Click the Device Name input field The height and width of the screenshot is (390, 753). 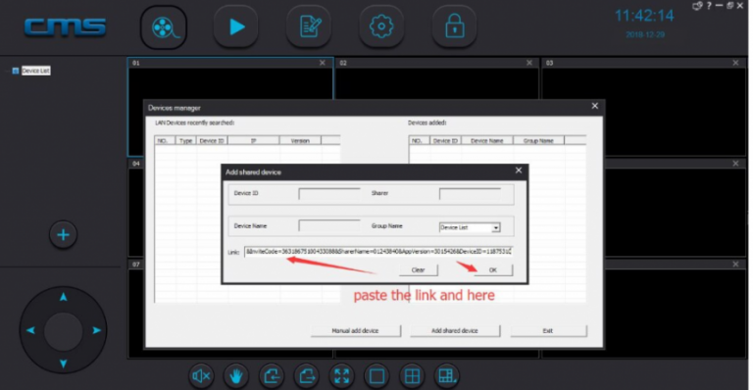point(329,225)
